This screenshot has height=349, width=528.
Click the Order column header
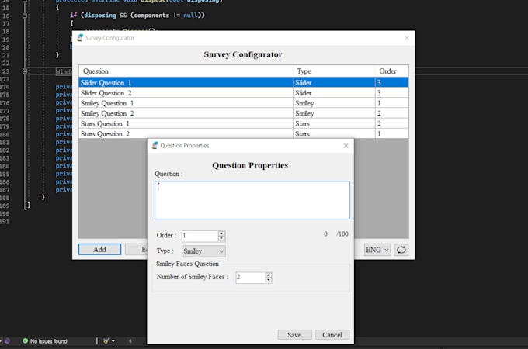[391, 71]
